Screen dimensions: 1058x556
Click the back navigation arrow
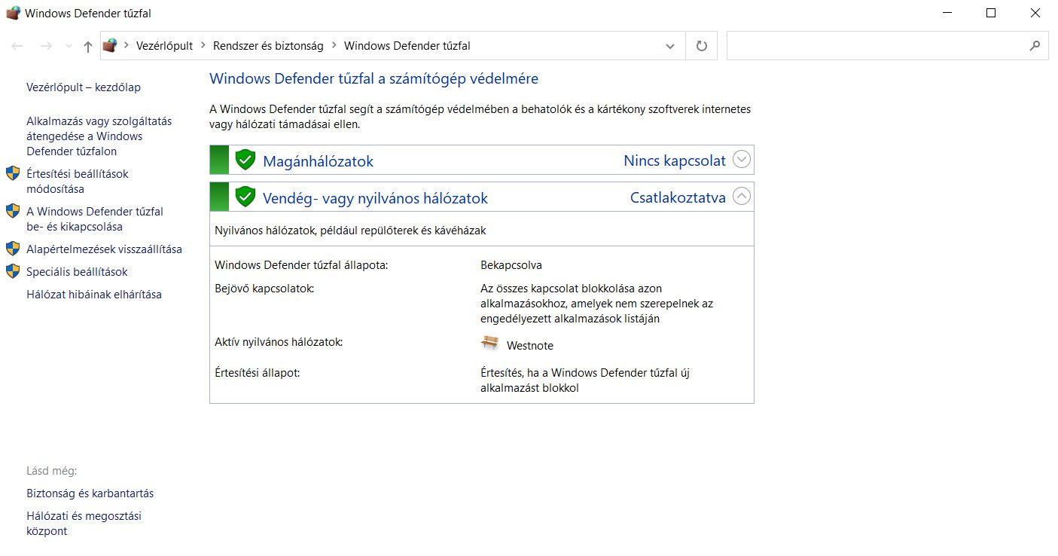coord(17,46)
